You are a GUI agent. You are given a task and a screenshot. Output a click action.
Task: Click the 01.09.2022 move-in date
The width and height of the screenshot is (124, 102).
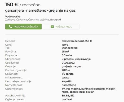[x=68, y=63]
